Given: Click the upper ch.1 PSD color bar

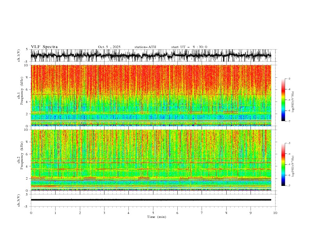Looking at the screenshot, I should click(283, 100).
